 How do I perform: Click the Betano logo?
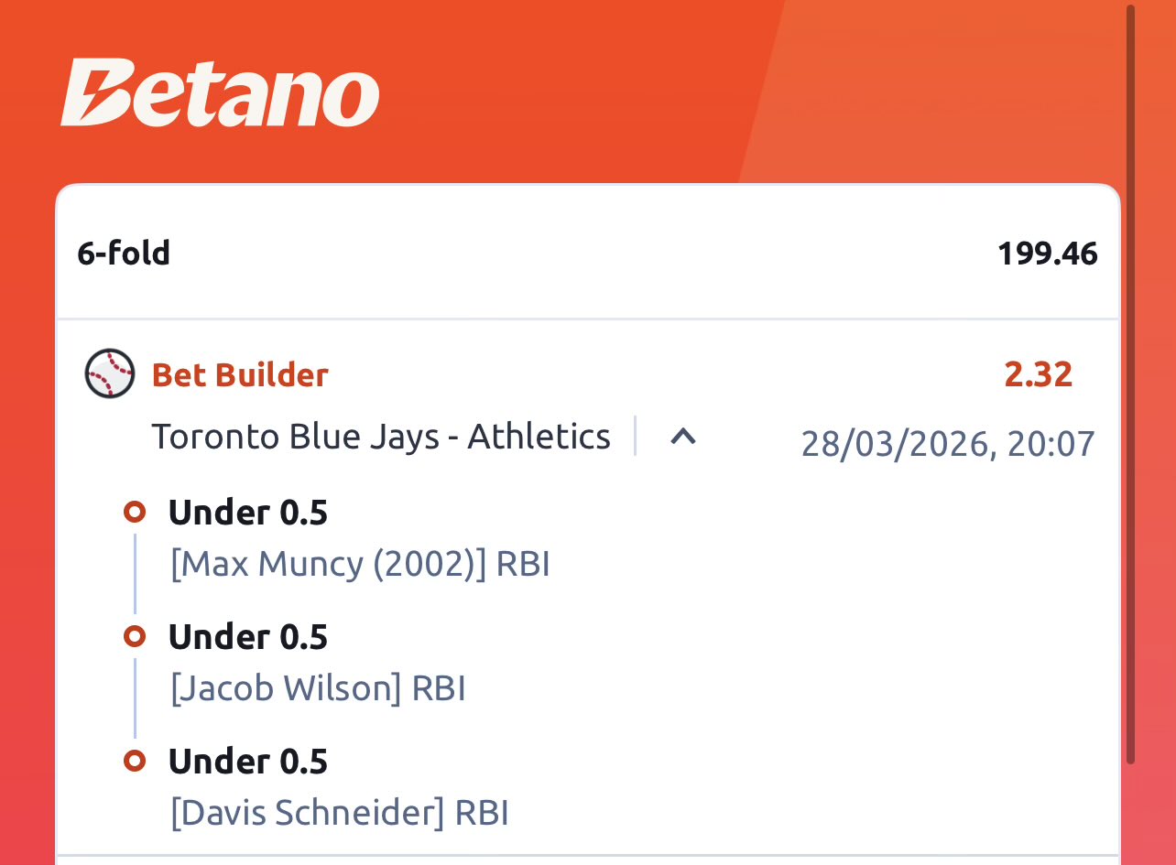220,93
